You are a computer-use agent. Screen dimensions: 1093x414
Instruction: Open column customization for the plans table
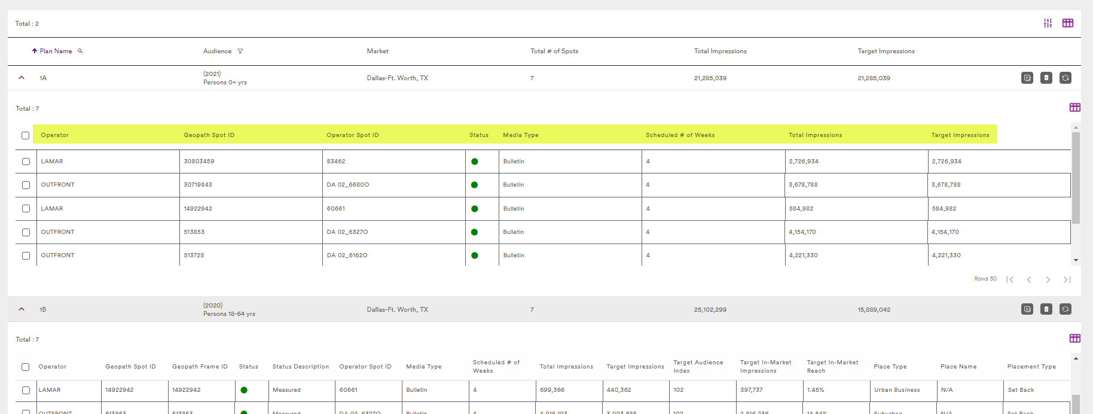point(1067,23)
